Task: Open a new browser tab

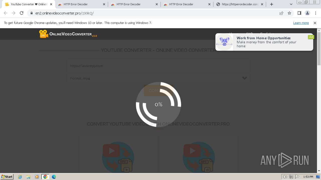Action: 271,4
